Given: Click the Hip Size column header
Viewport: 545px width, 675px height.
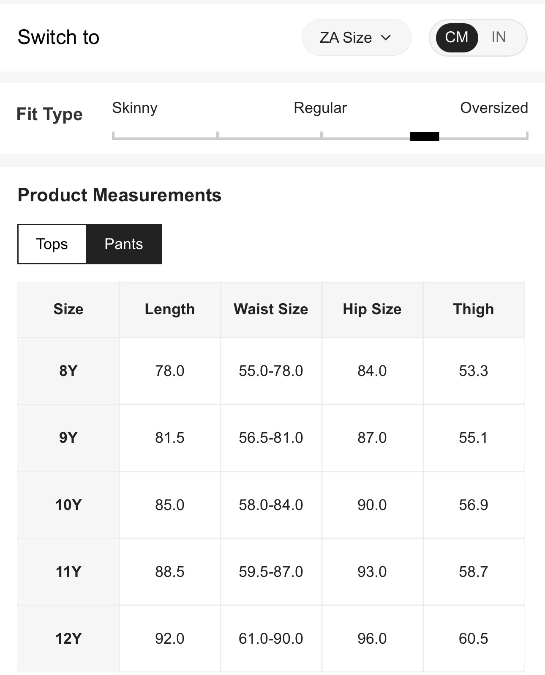Looking at the screenshot, I should click(372, 309).
